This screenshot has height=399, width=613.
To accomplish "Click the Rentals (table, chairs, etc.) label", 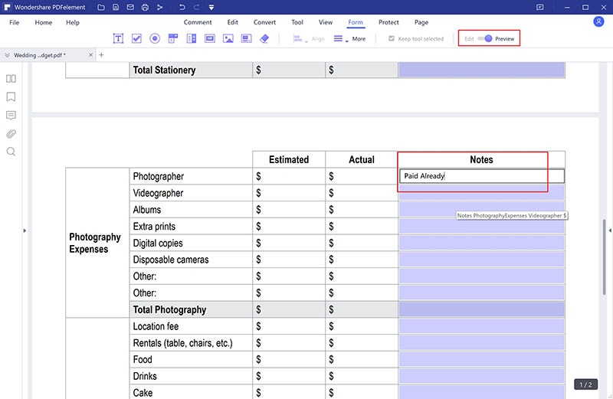I will [182, 343].
